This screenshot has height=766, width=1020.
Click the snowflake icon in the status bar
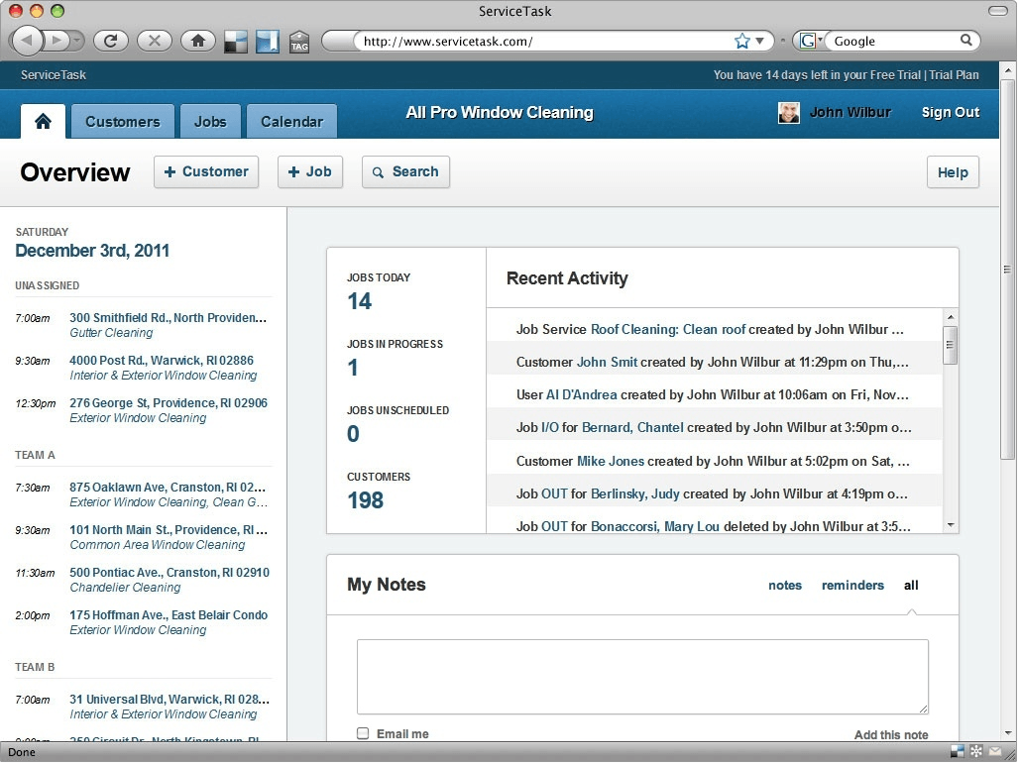click(x=975, y=751)
